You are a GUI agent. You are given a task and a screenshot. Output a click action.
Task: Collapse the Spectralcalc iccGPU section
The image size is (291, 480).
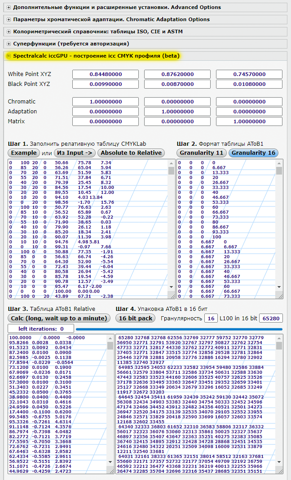point(96,56)
